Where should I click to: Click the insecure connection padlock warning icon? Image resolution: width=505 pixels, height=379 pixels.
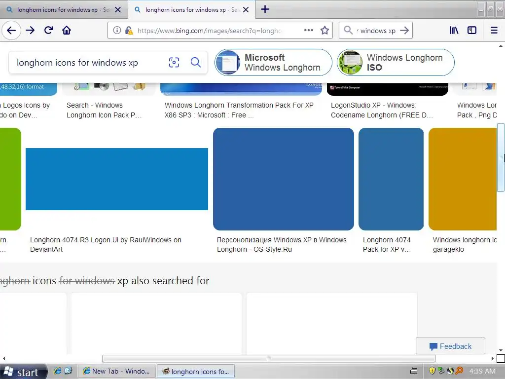click(x=129, y=30)
